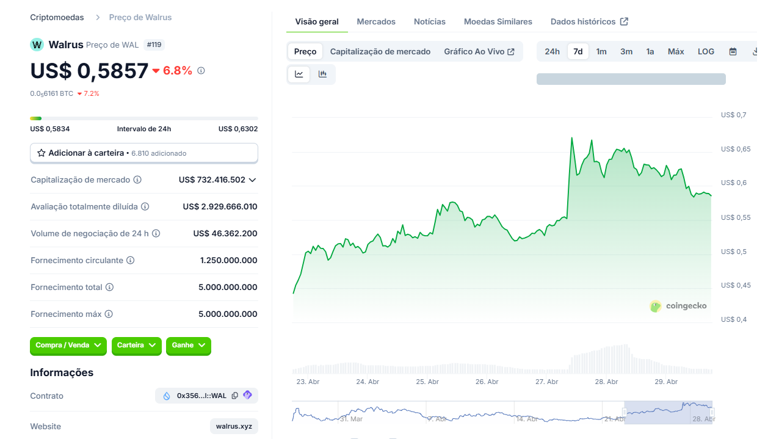Image resolution: width=779 pixels, height=439 pixels.
Task: Open info icon for Fornecimento total
Action: pos(109,288)
